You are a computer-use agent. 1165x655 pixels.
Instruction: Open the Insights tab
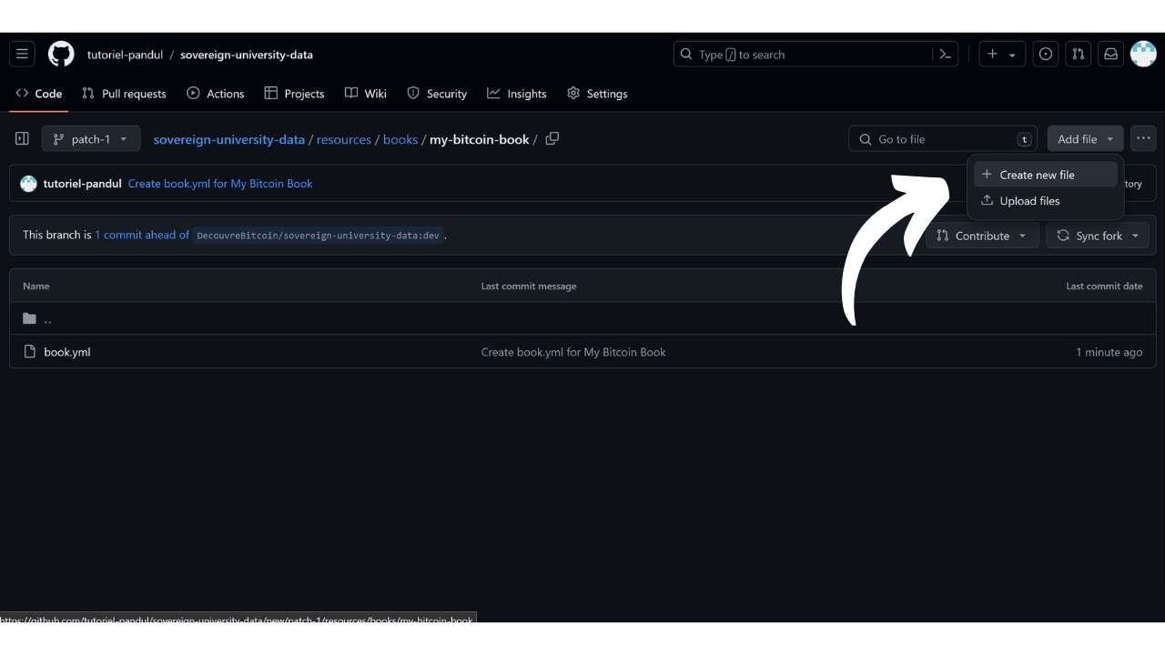(517, 94)
